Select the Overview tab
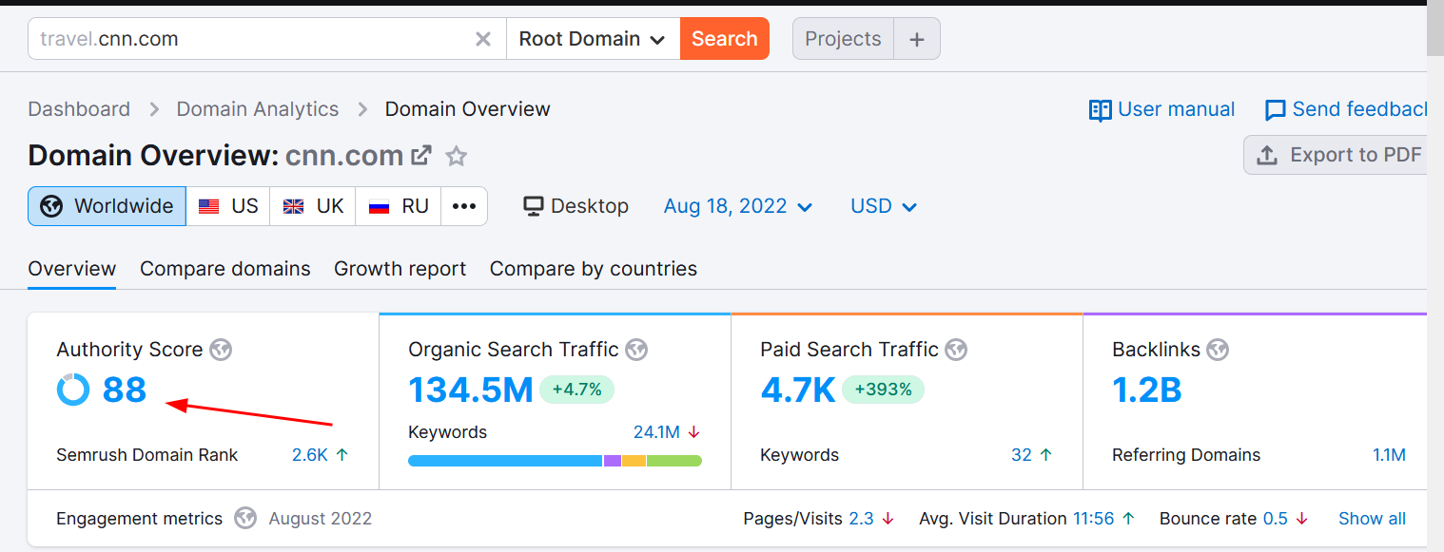Screen dimensions: 1444x552 click(x=72, y=269)
